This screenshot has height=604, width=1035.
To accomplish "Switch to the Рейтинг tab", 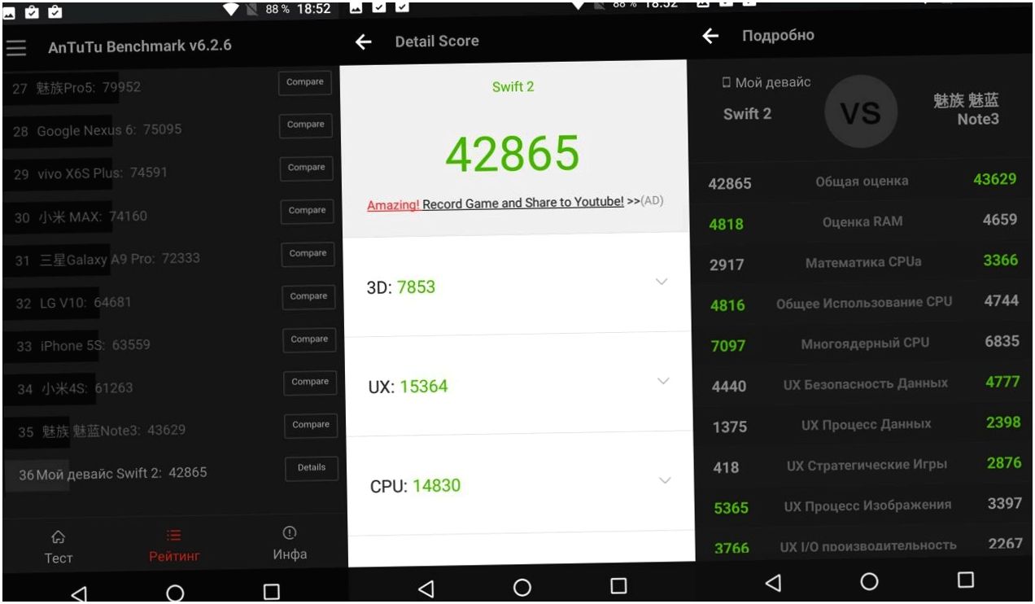I will click(x=174, y=546).
